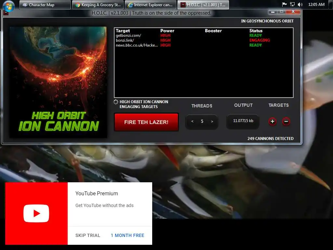Click the HIGH power value for news.bbc.co.uk
The width and height of the screenshot is (333, 250).
pos(166,45)
